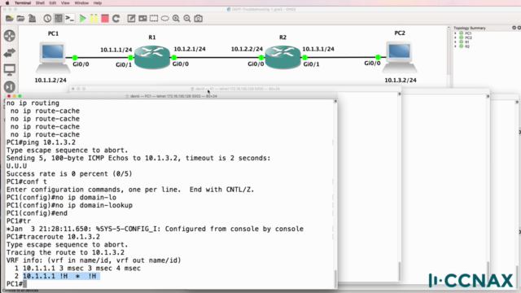Open the Help menu
Screen dimensions: 521x293
click(x=98, y=3)
